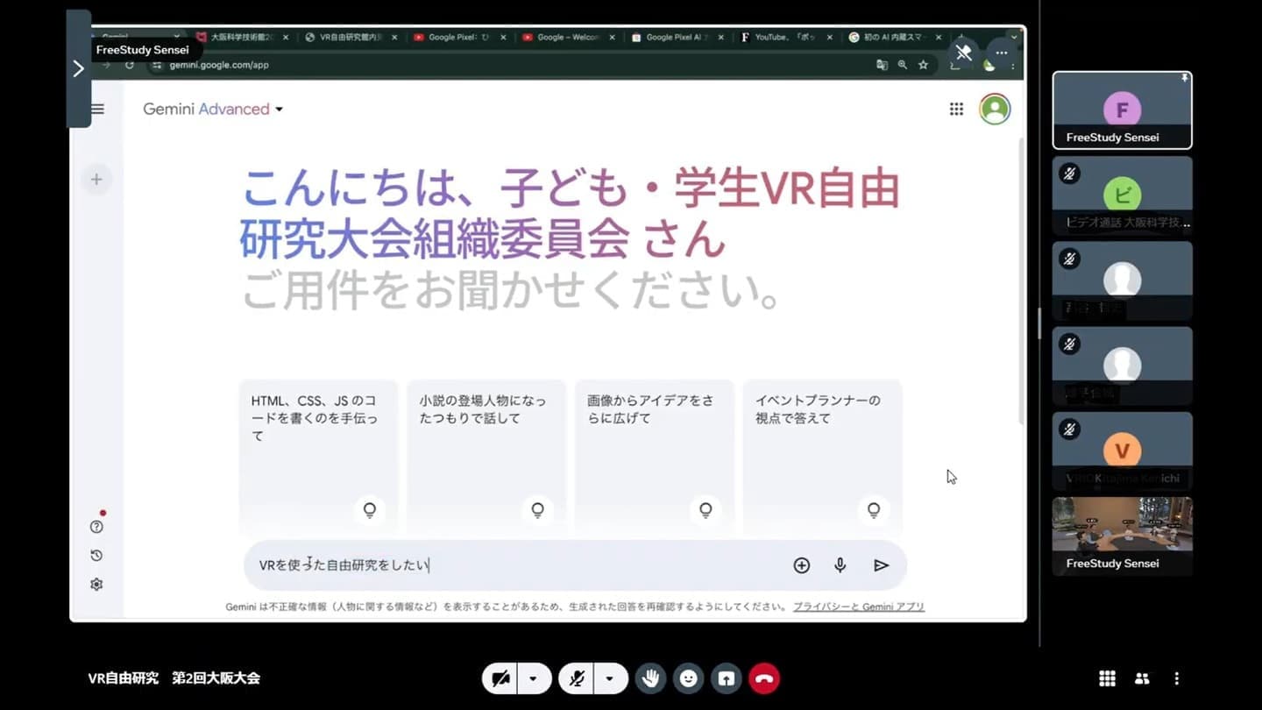Click the prompt text input field
The width and height of the screenshot is (1262, 710).
point(517,565)
